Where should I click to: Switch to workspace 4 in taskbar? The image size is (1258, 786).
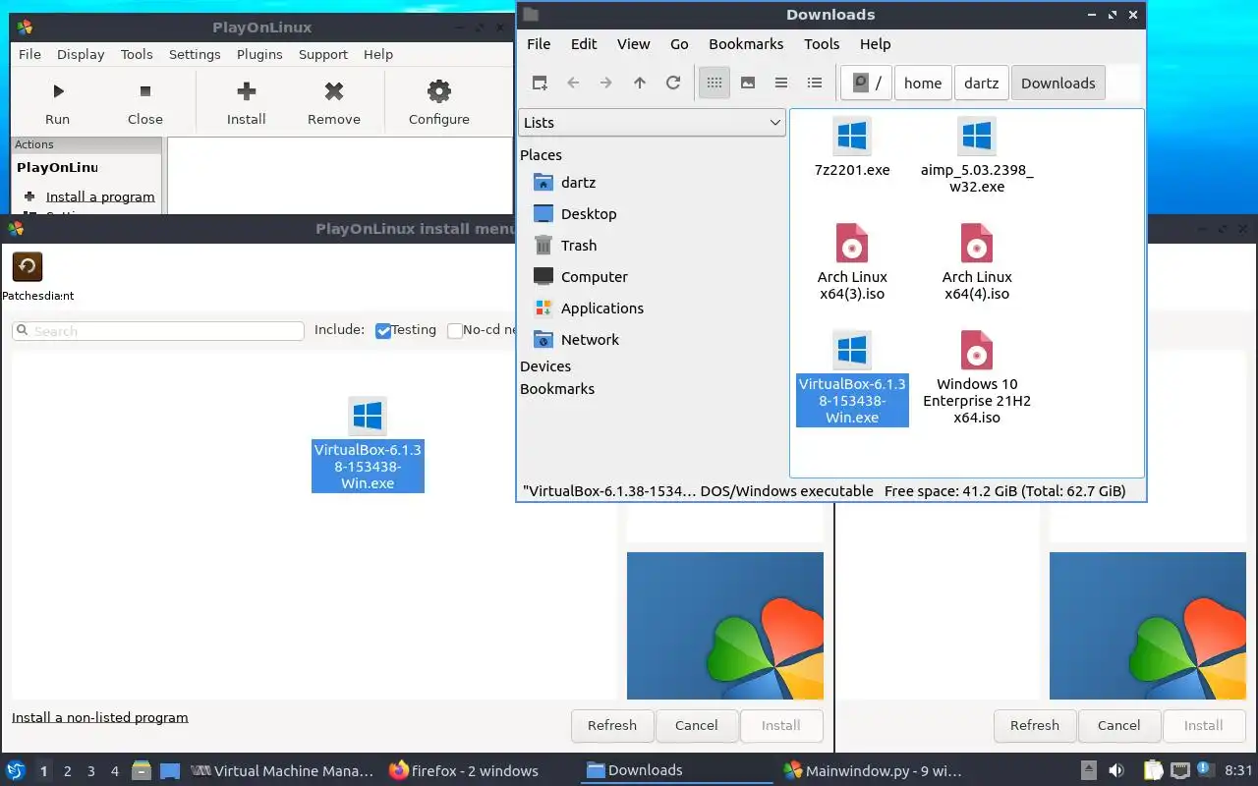tap(115, 771)
